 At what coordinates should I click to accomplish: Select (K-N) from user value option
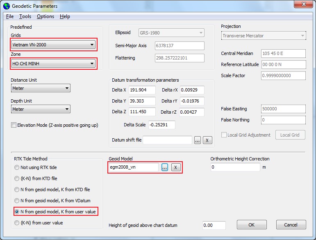(17, 223)
